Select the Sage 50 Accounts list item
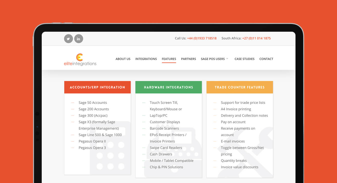337x183 pixels. click(93, 103)
